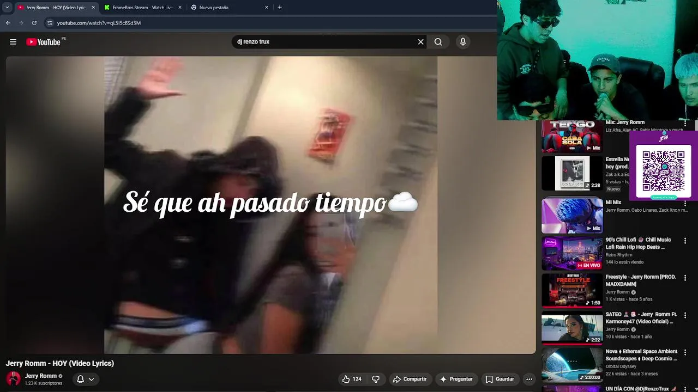The image size is (698, 392).
Task: Click 'Orbital Odyssey' channel name
Action: [621, 366]
